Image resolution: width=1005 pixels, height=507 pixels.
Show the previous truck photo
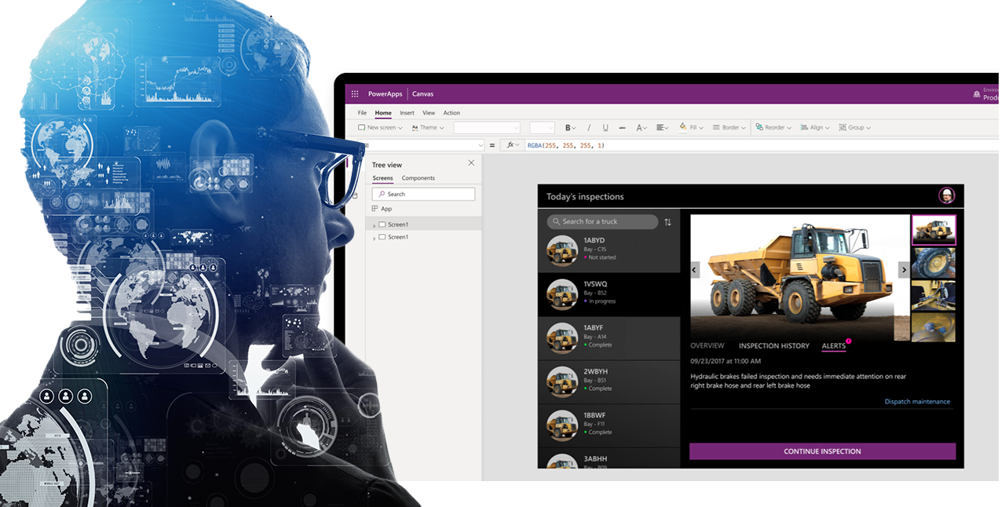695,269
